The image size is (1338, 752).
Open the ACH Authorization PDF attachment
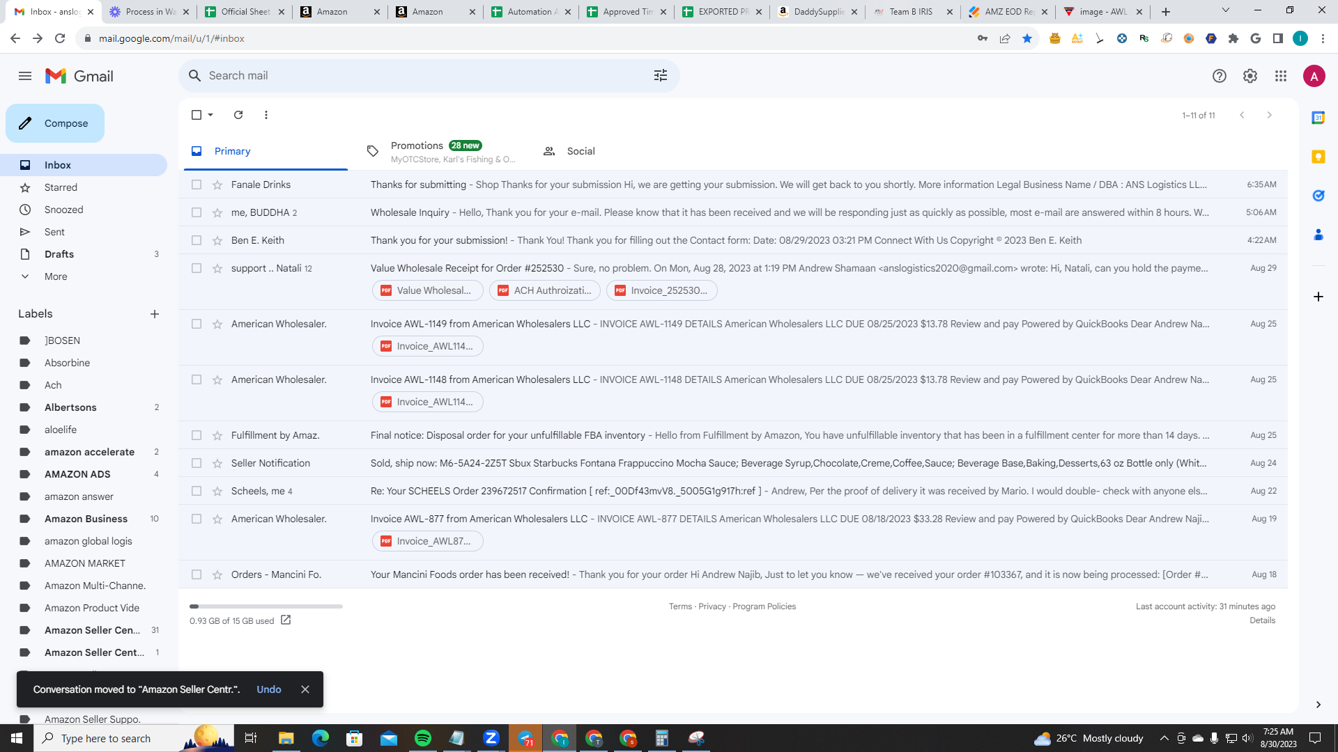[545, 290]
